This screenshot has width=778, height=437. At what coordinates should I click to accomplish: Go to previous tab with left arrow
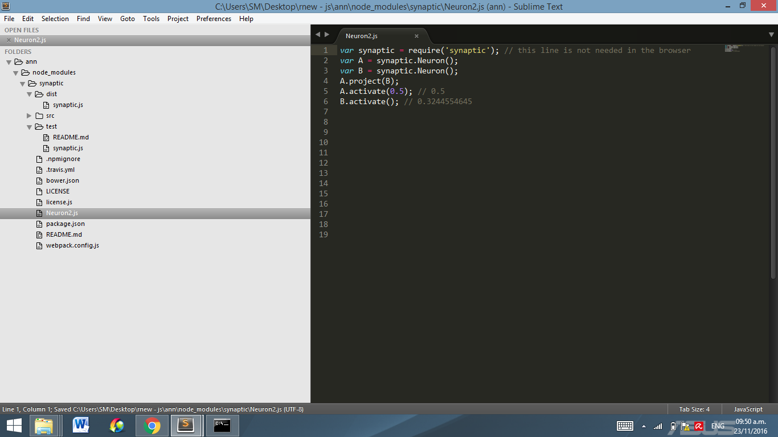[318, 35]
